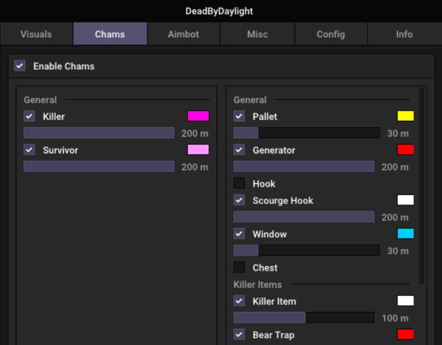Click the Survivor distance slider

pos(99,167)
